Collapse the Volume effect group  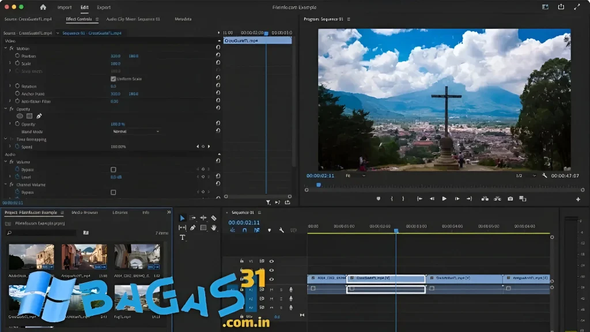(6, 162)
